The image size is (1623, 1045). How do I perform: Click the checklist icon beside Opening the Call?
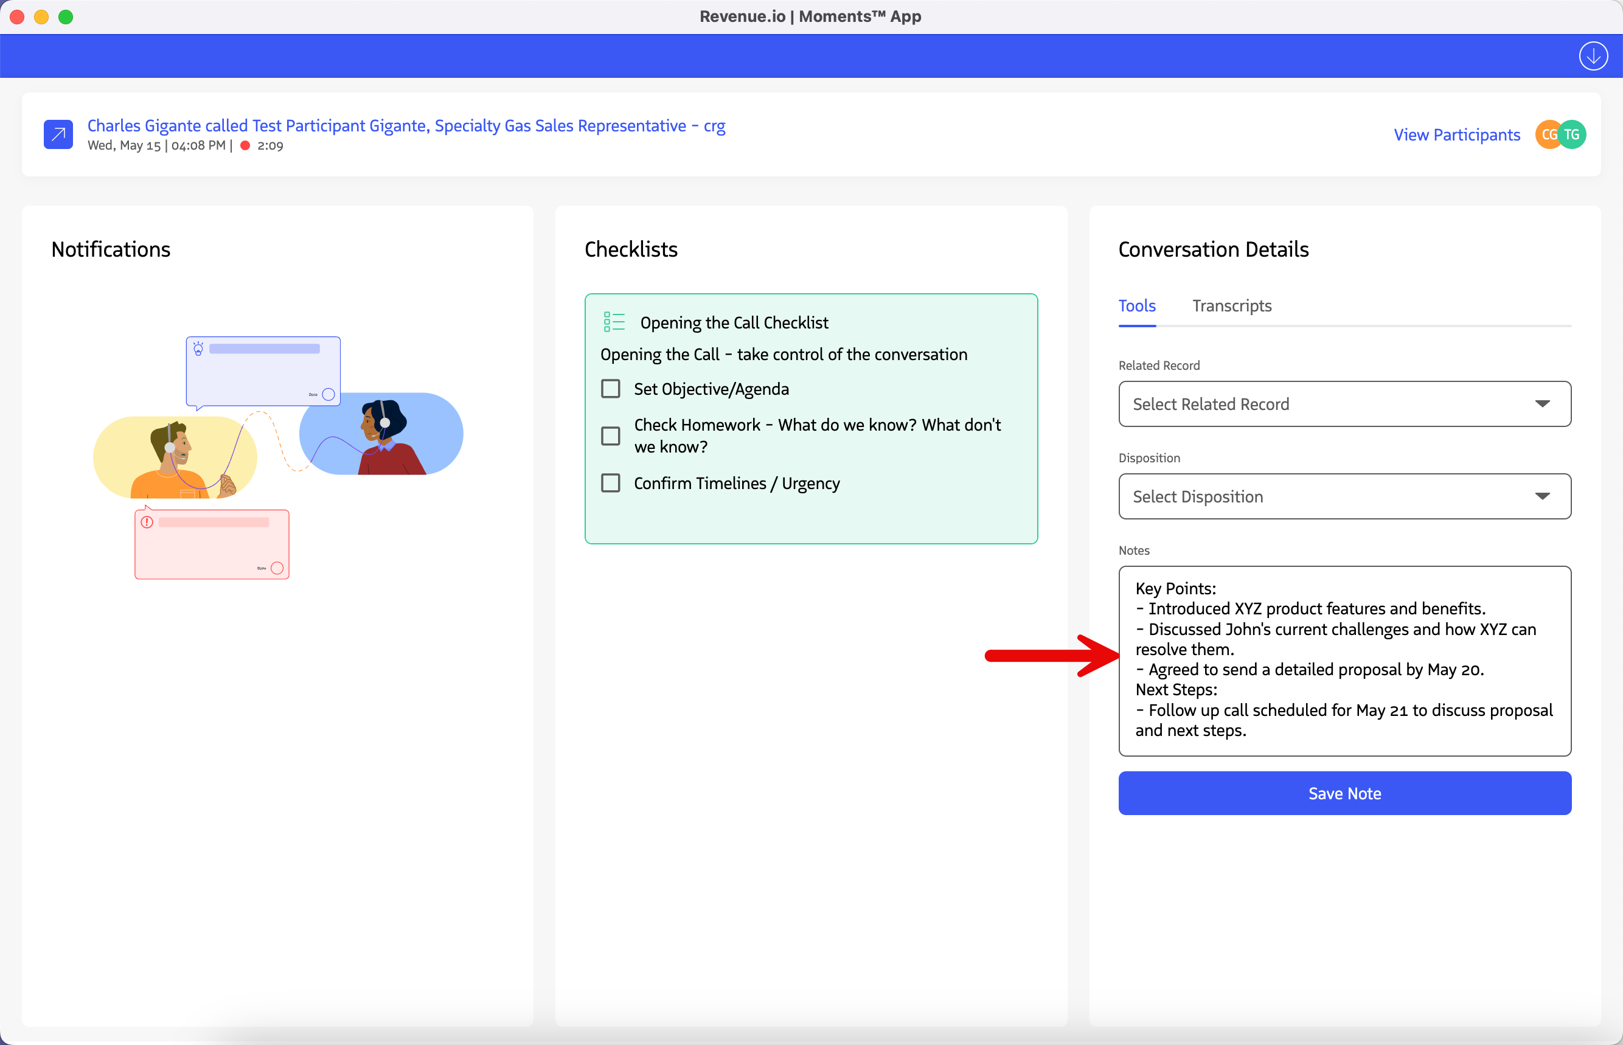pos(613,322)
